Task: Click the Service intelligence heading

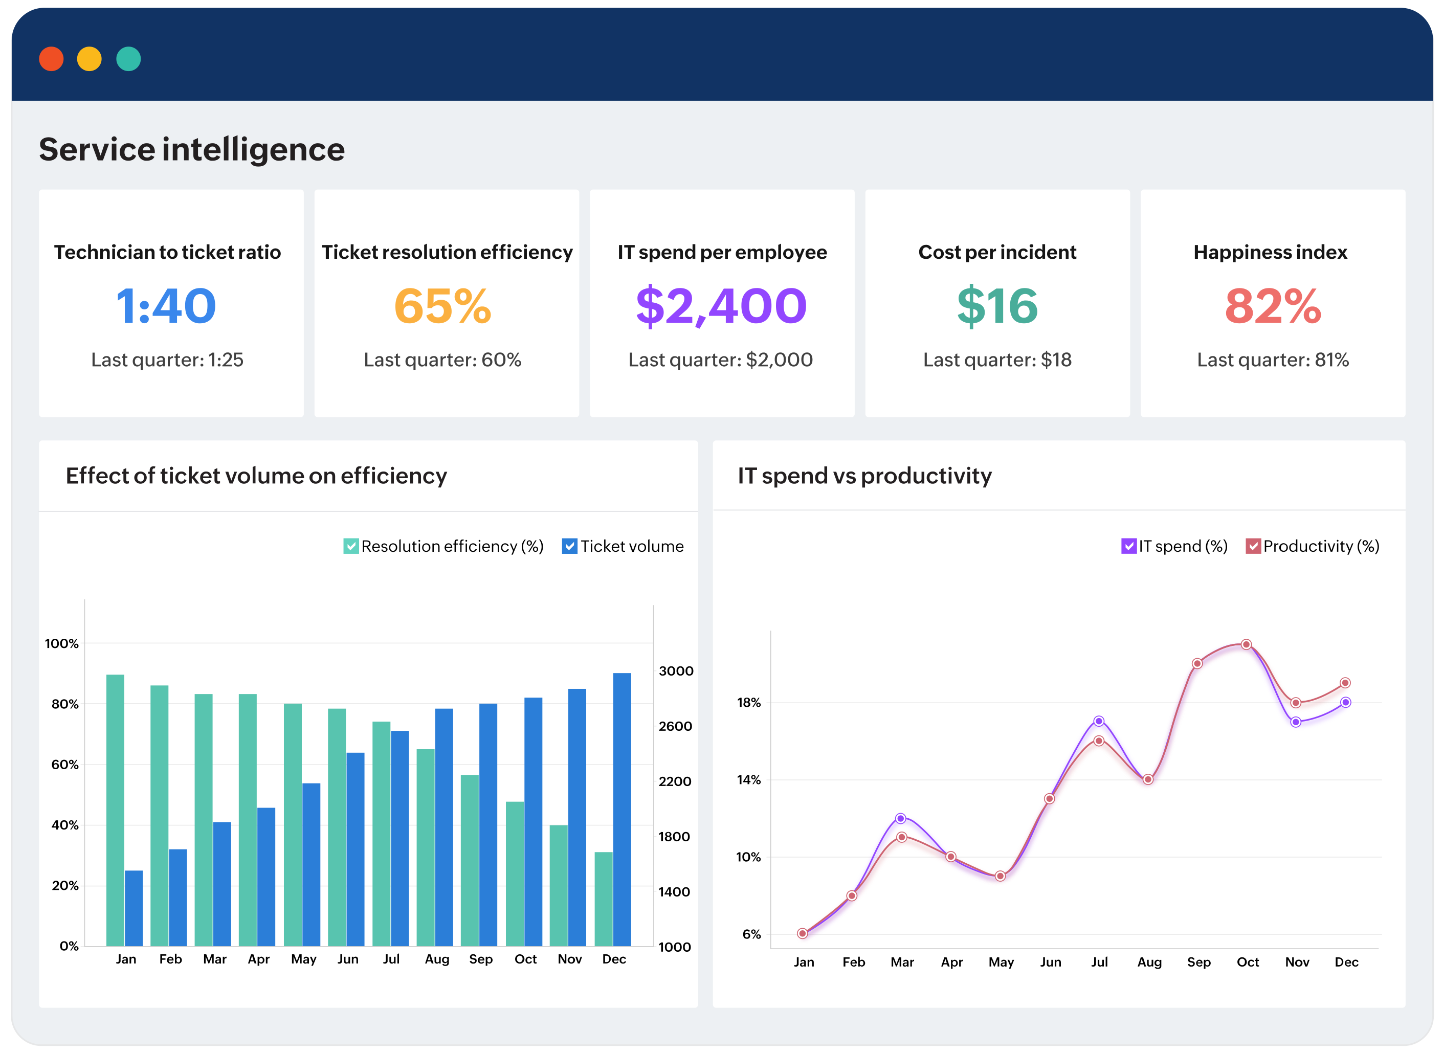Action: [192, 150]
